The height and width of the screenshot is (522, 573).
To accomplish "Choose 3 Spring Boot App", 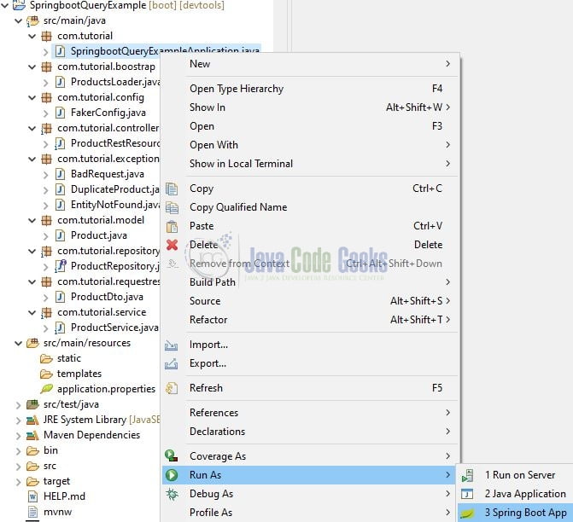I will (x=515, y=513).
